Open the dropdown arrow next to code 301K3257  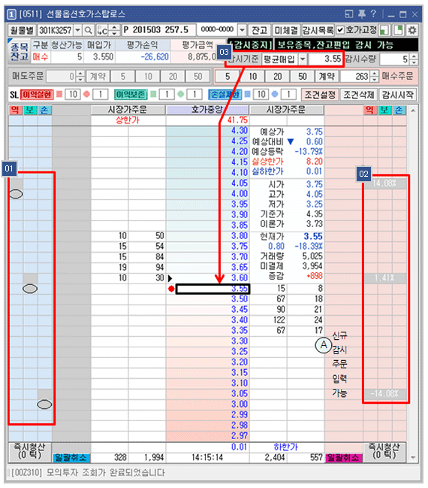pyautogui.click(x=77, y=30)
